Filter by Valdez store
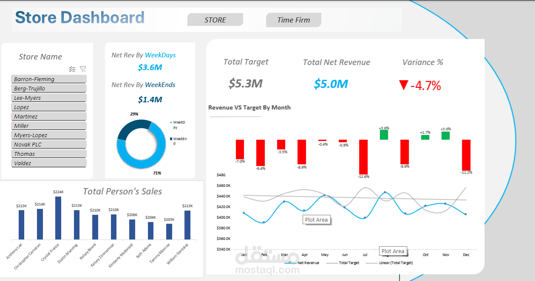This screenshot has height=281, width=535. [49, 163]
